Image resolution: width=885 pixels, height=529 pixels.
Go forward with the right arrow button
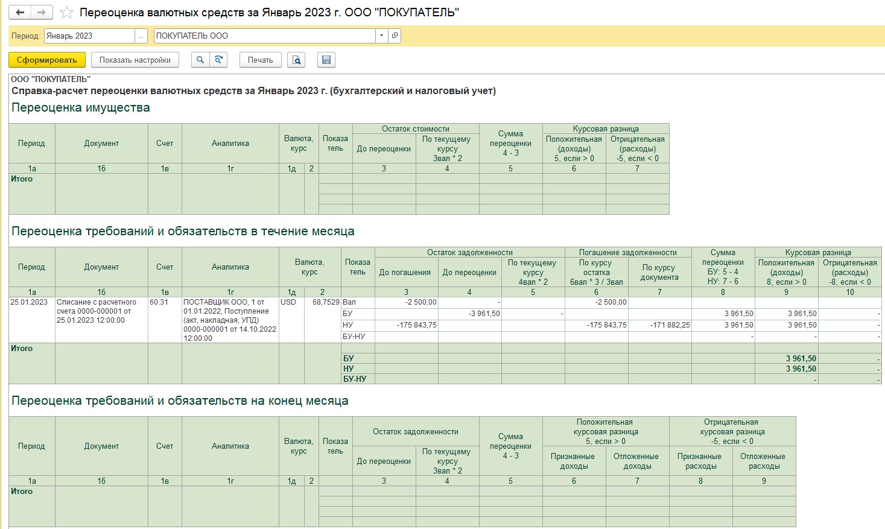(42, 12)
